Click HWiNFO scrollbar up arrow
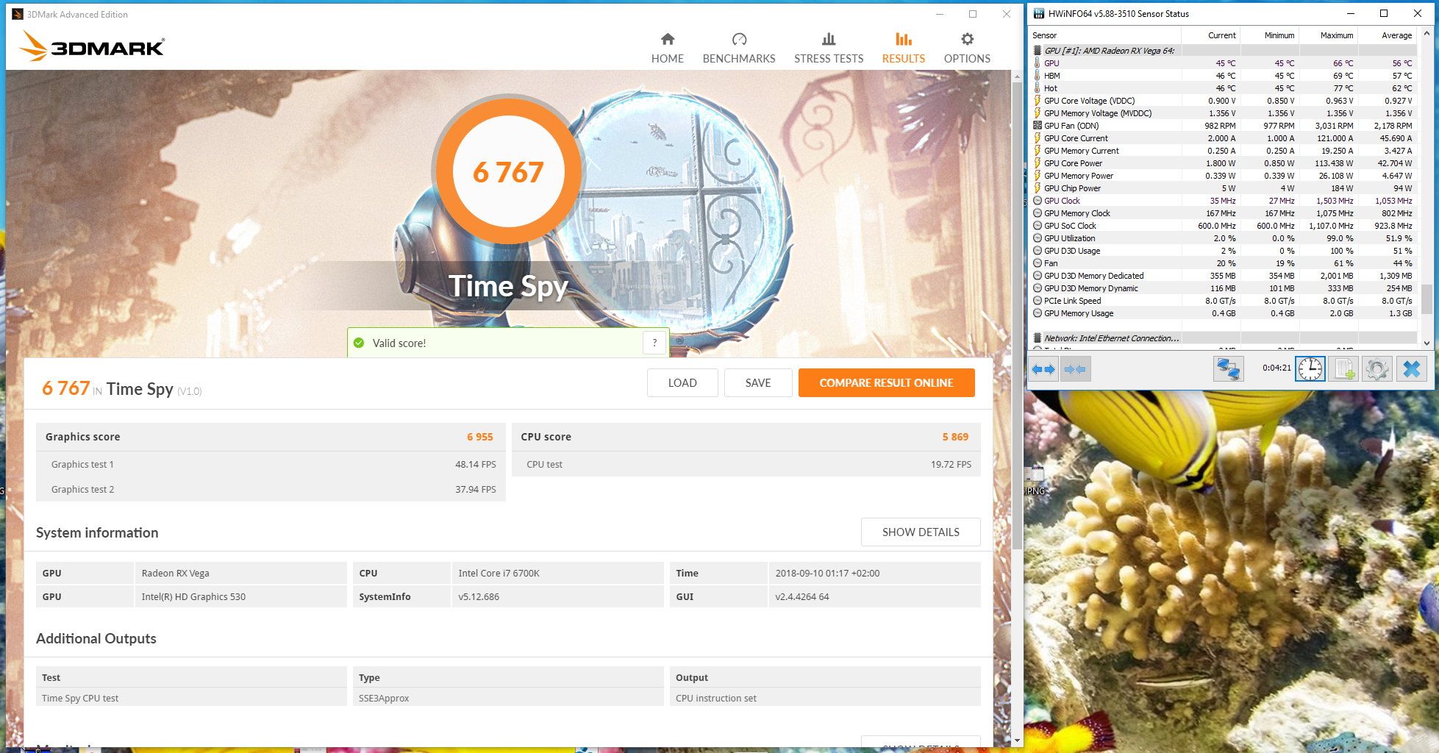 tap(1426, 33)
